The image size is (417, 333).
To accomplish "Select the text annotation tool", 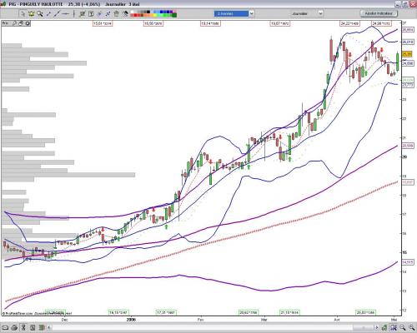I will click(x=91, y=14).
